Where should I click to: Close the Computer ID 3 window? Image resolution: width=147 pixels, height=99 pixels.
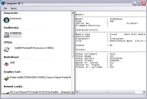point(144,3)
